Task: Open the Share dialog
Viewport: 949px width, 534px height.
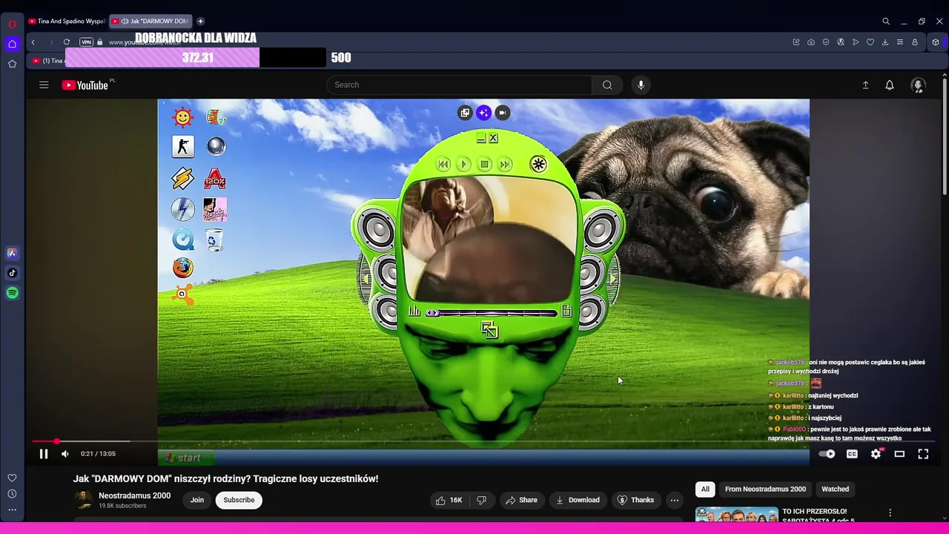Action: 521,500
